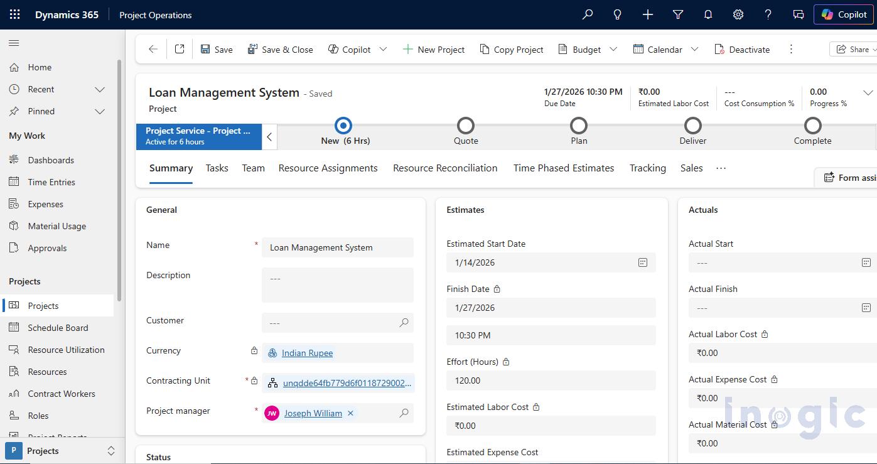Open Time Entries from the sidebar
The width and height of the screenshot is (877, 464).
pyautogui.click(x=51, y=181)
